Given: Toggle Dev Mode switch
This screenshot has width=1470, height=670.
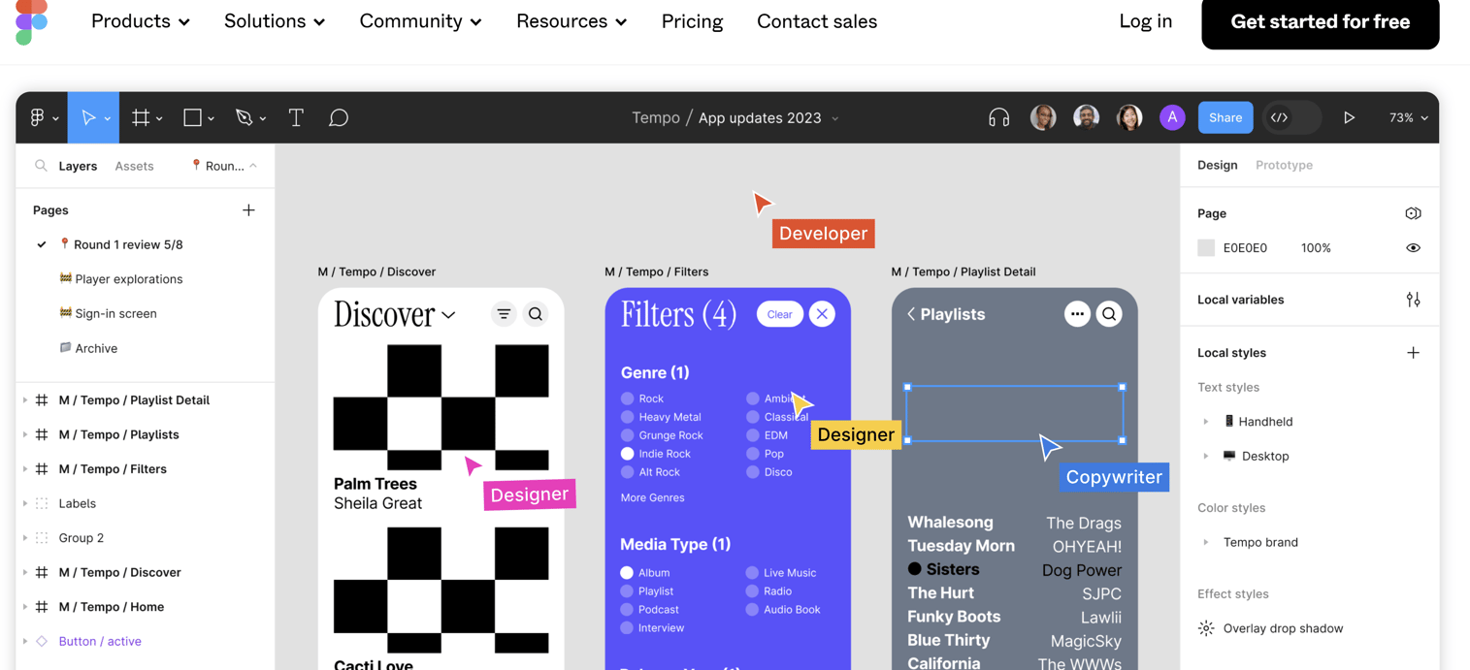Looking at the screenshot, I should 1290,117.
